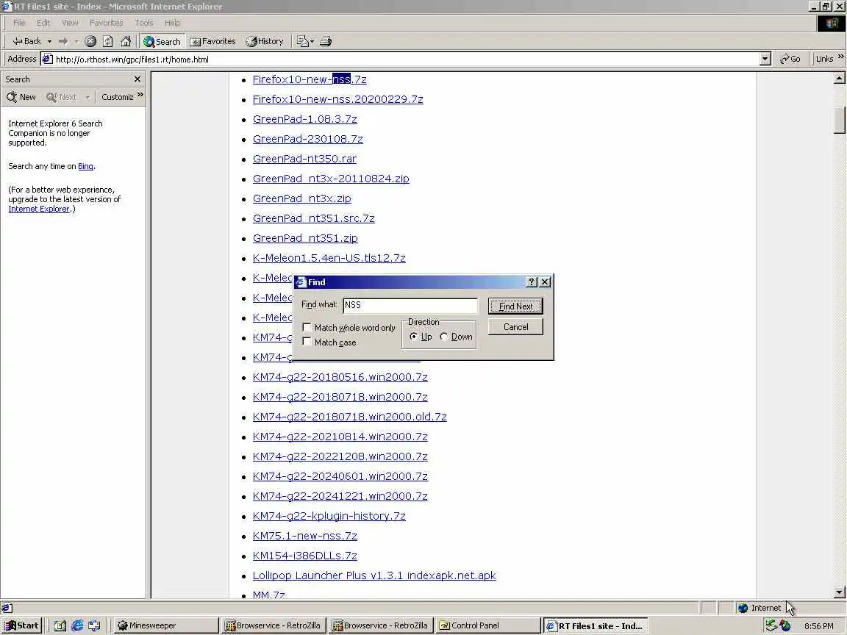Click the Outlook Express quick launch icon

pos(94,626)
